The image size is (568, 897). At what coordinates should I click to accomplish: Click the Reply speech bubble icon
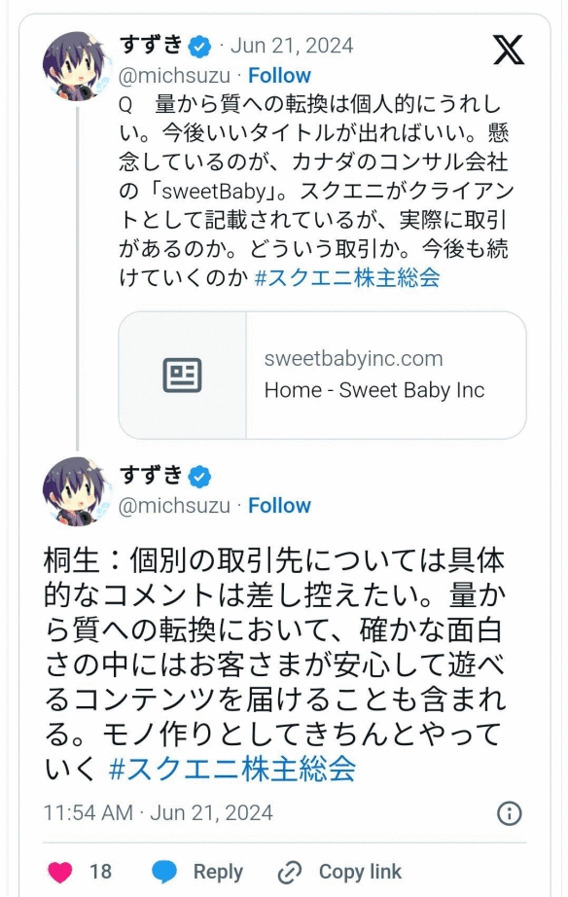163,872
